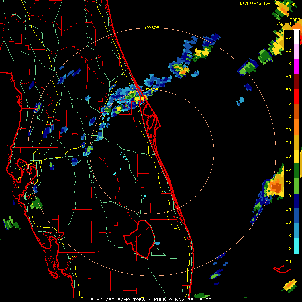Click the "66" legend value
The width and height of the screenshot is (302, 302).
tap(288, 37)
